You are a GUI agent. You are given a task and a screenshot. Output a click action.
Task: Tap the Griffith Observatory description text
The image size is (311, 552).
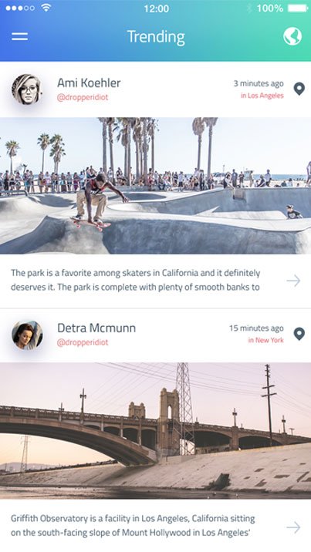pos(133,526)
